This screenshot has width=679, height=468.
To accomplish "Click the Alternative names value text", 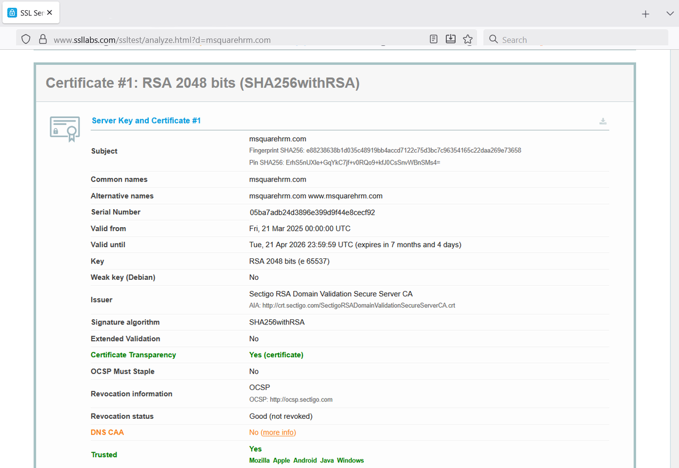I will [316, 196].
